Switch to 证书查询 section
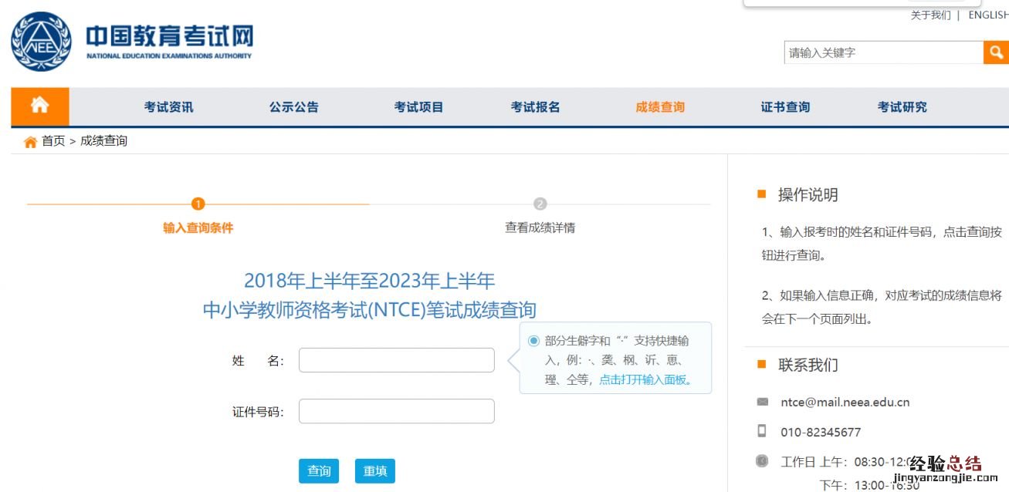The image size is (1009, 492). tap(783, 106)
